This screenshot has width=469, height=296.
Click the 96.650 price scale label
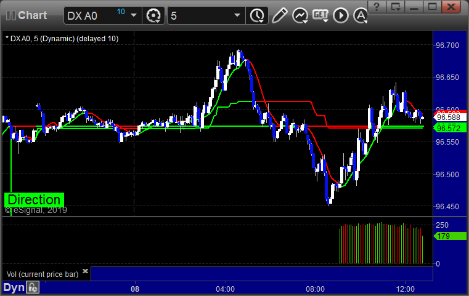coord(447,78)
